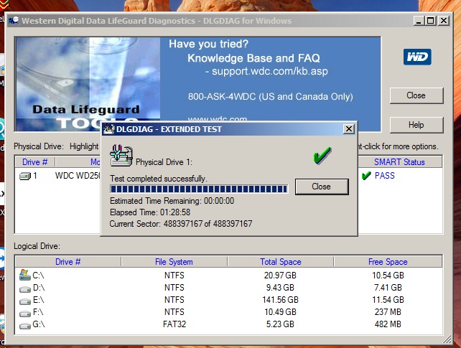Open the Help button
461x348 pixels.
tap(416, 125)
